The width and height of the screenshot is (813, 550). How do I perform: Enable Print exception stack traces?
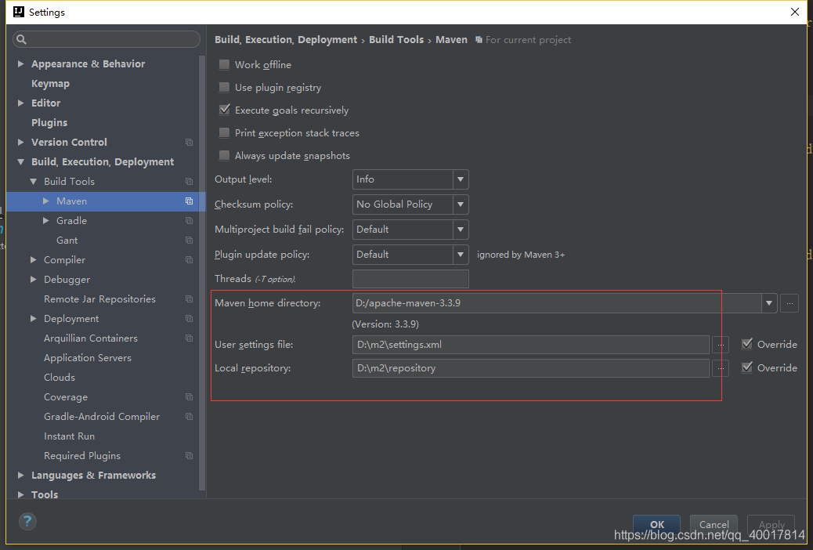coord(225,133)
